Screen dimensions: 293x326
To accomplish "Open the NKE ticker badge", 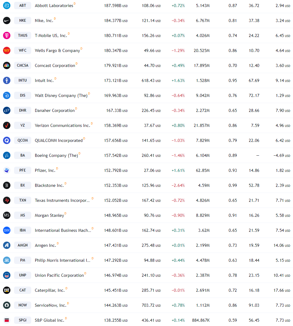I will pyautogui.click(x=23, y=20).
